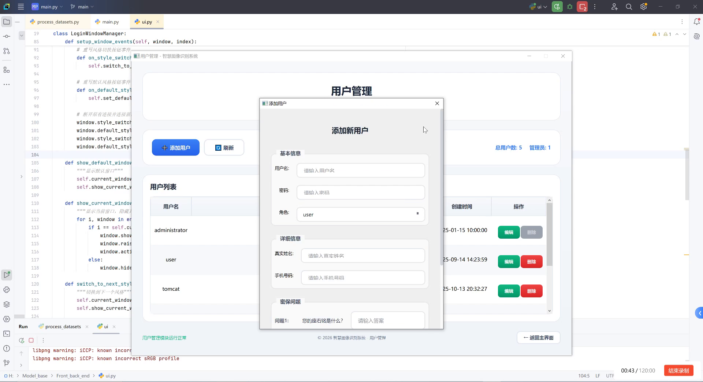The image size is (703, 382).
Task: Open IDE Settings via the gear icon
Action: click(x=643, y=7)
